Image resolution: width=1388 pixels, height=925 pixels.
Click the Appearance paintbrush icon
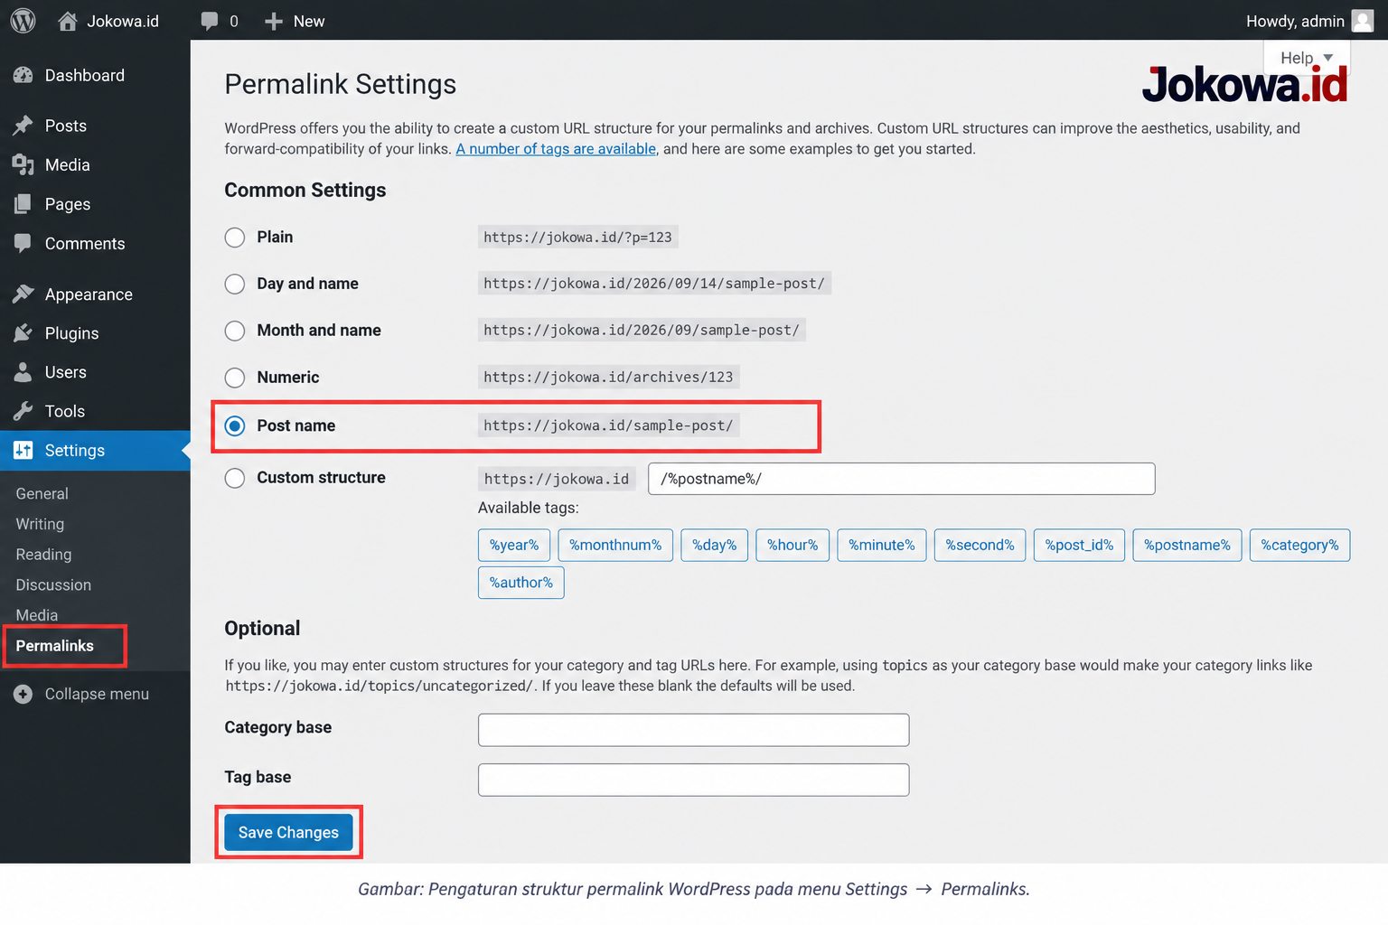click(23, 294)
